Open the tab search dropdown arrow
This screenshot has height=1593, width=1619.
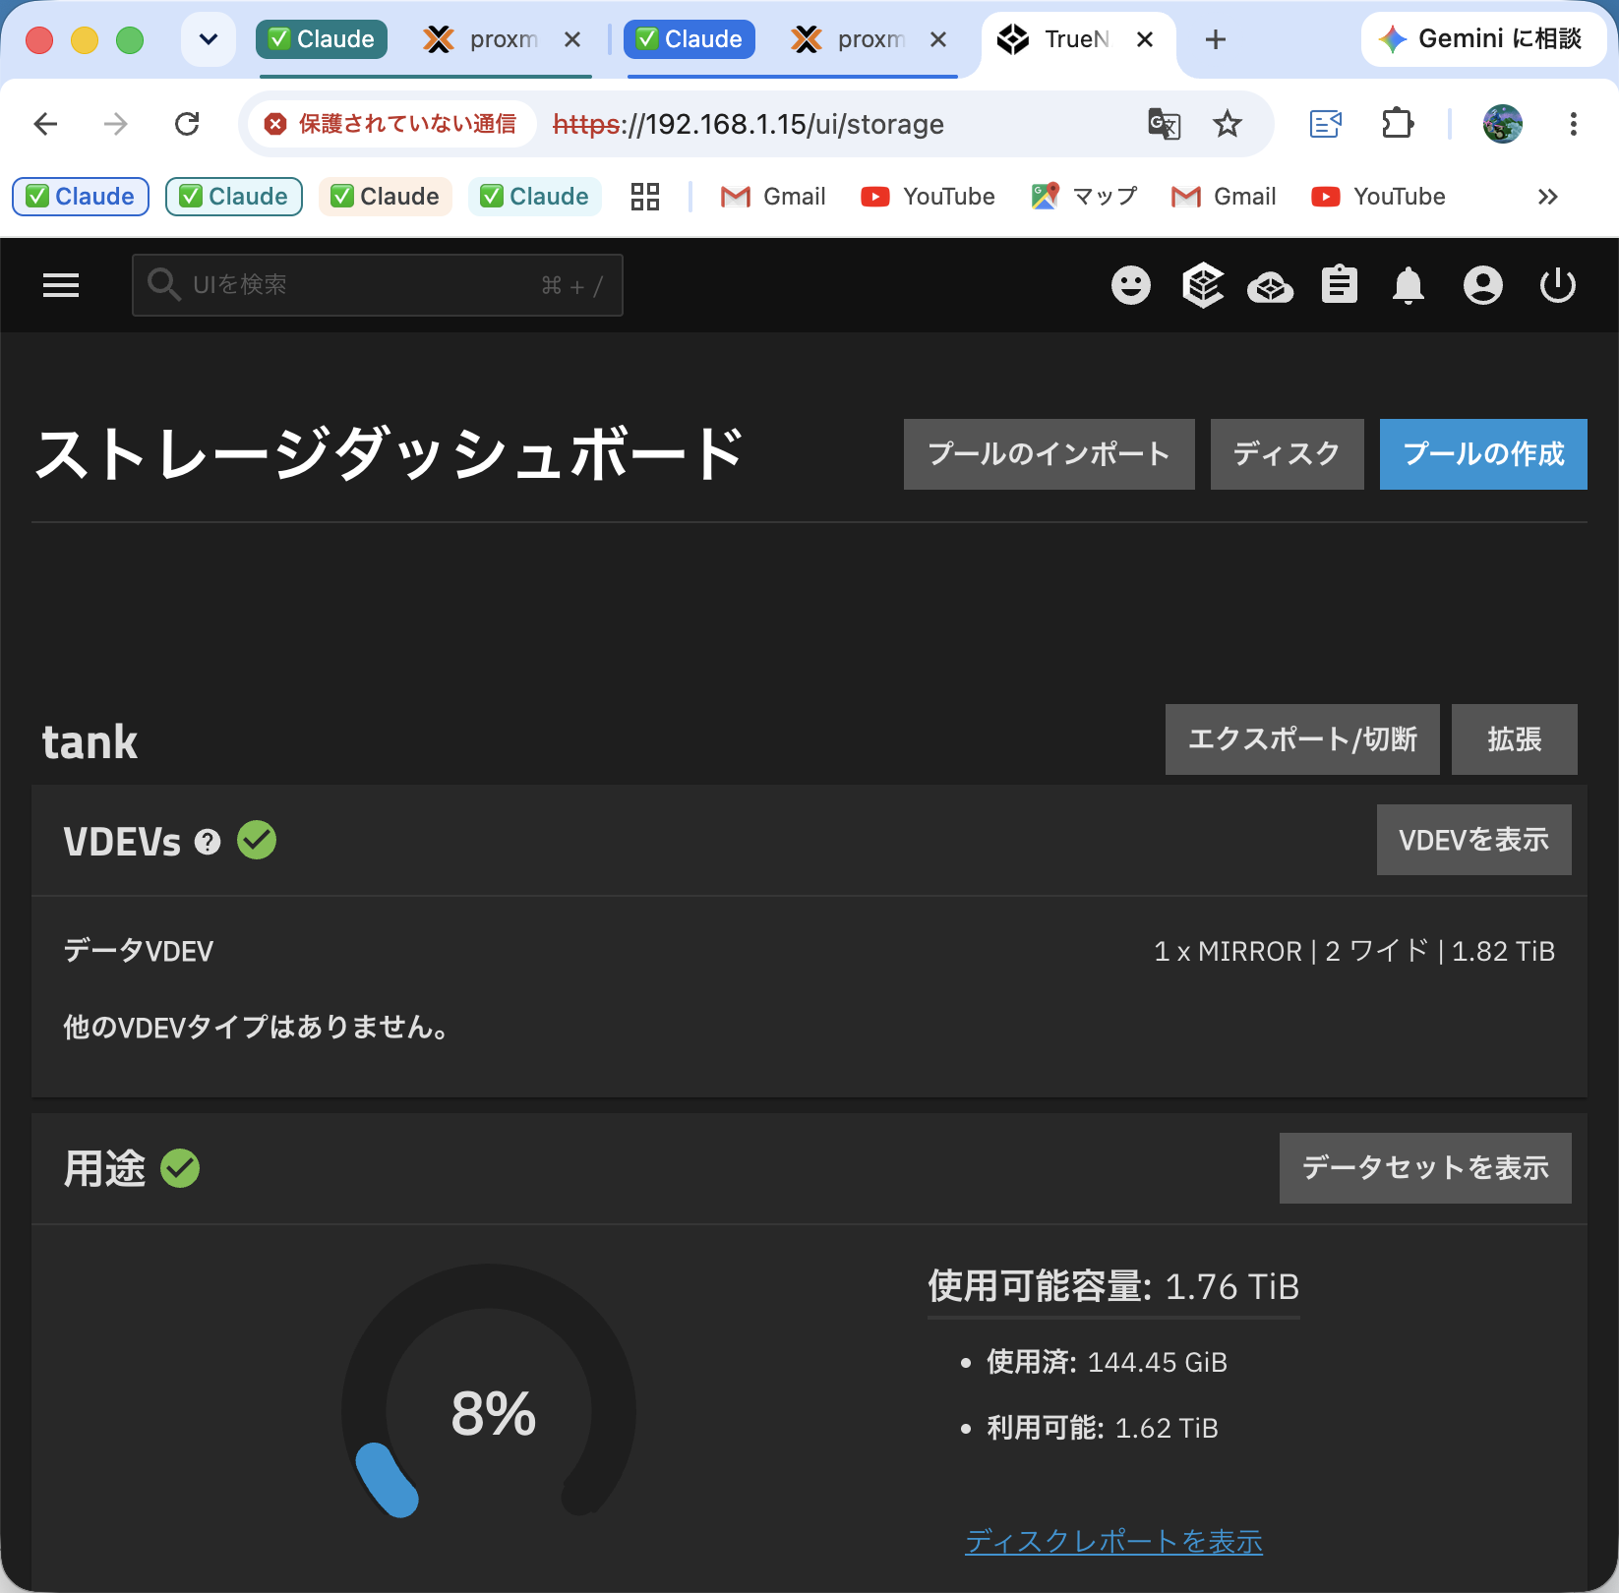click(209, 39)
